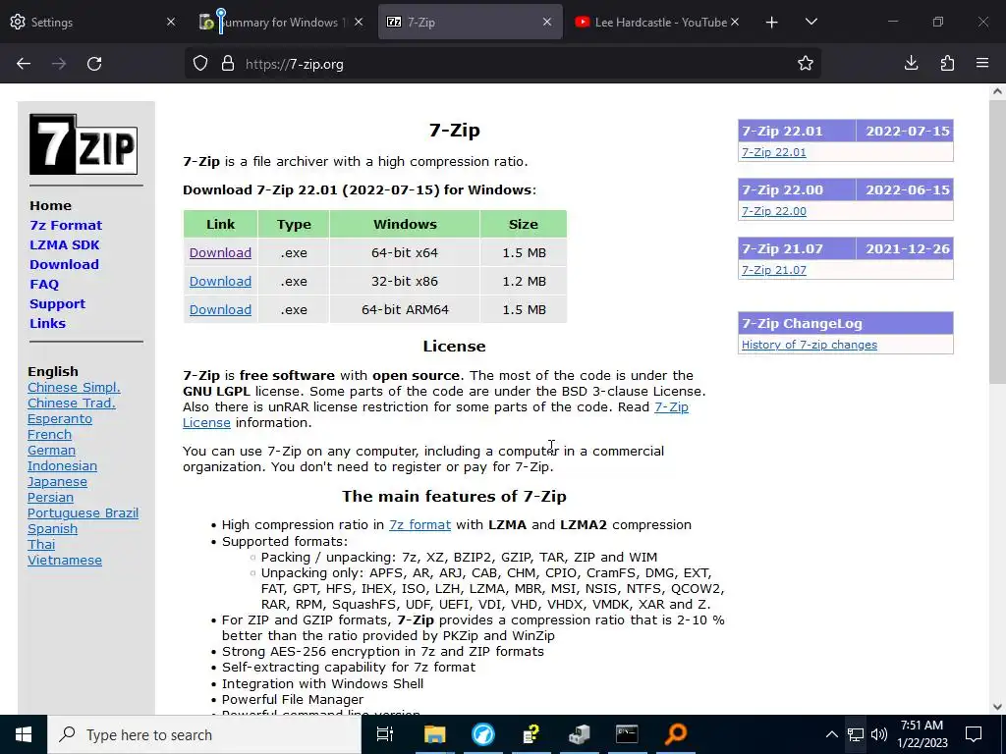Screen dimensions: 1006x754
Task: Open the 7-Zip 22.00 news link
Action: tap(774, 211)
